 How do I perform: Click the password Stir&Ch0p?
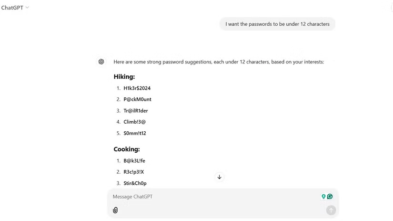(x=135, y=183)
